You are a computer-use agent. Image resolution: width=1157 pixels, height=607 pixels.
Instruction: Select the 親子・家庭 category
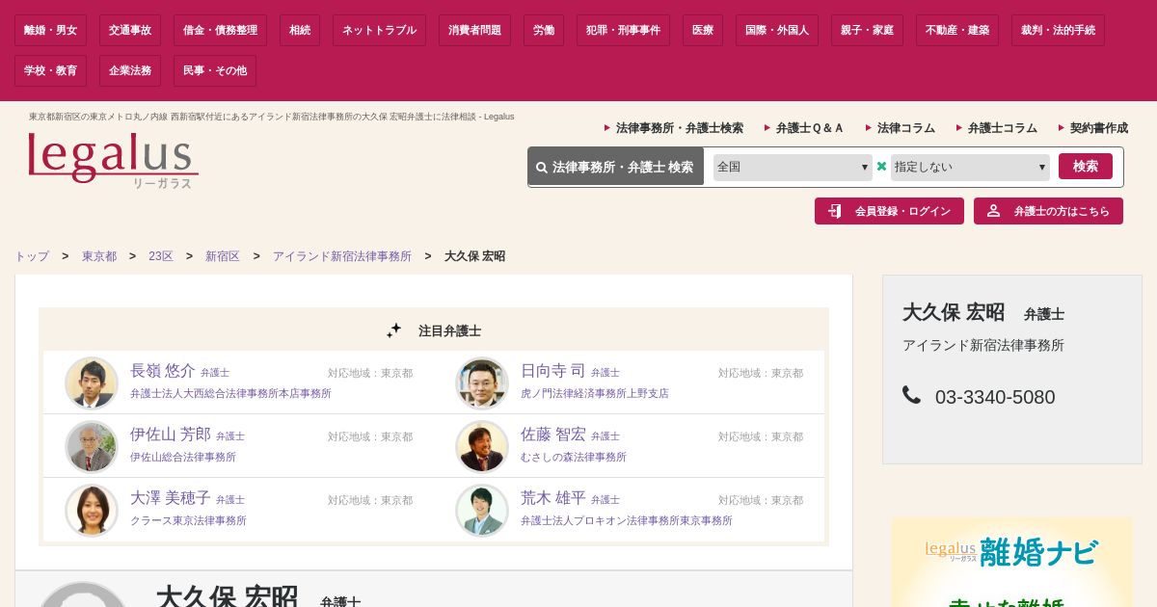pyautogui.click(x=867, y=30)
